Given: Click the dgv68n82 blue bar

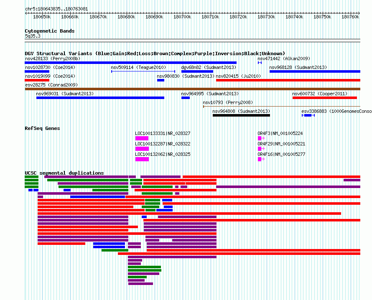Looking at the screenshot, I should (197, 71).
